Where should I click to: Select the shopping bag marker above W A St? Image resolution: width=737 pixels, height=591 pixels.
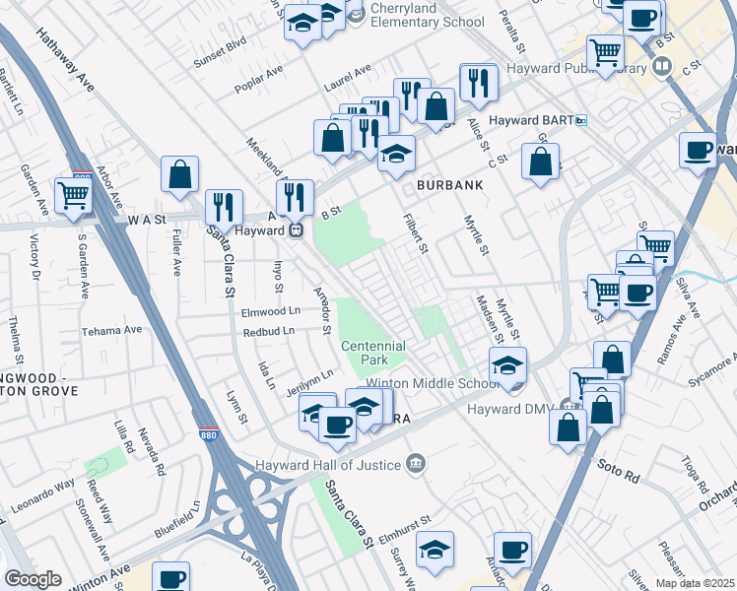click(x=179, y=175)
